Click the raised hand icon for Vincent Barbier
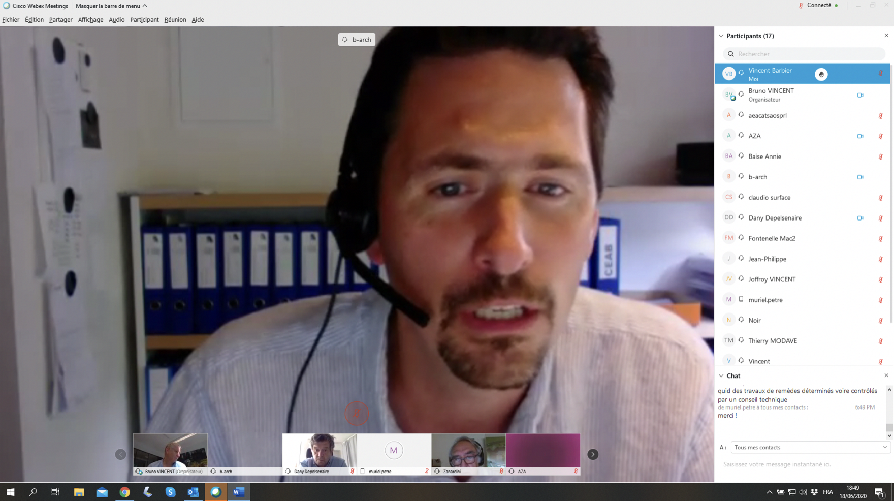Viewport: 894px width, 502px height. [821, 74]
